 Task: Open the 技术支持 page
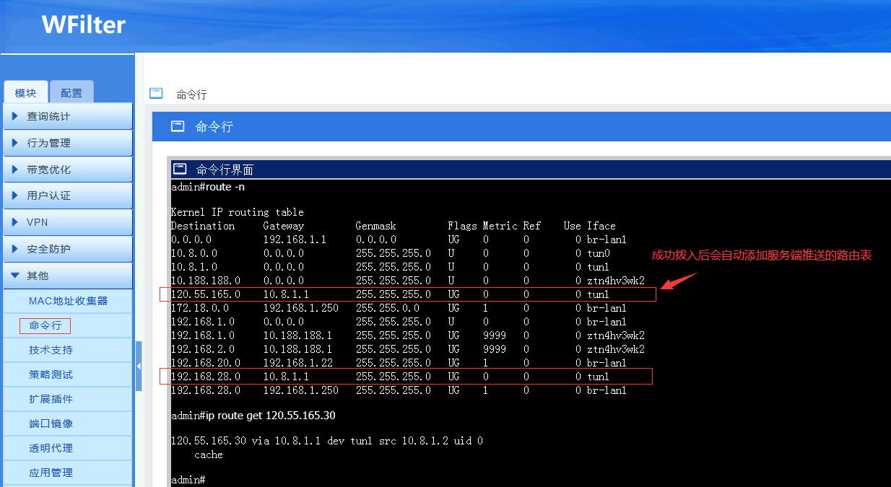[51, 350]
